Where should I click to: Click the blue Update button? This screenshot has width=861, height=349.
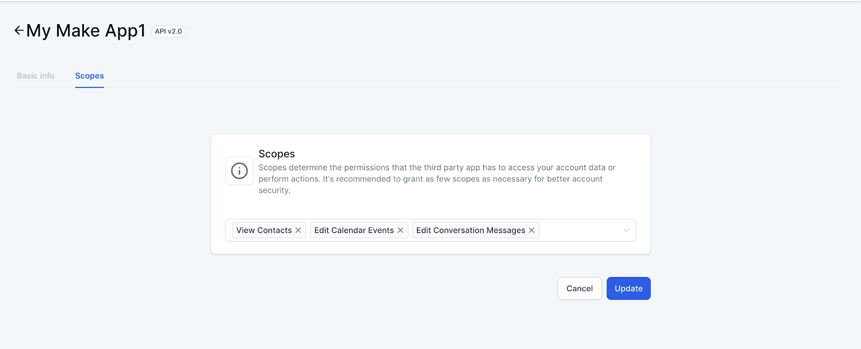pos(629,288)
